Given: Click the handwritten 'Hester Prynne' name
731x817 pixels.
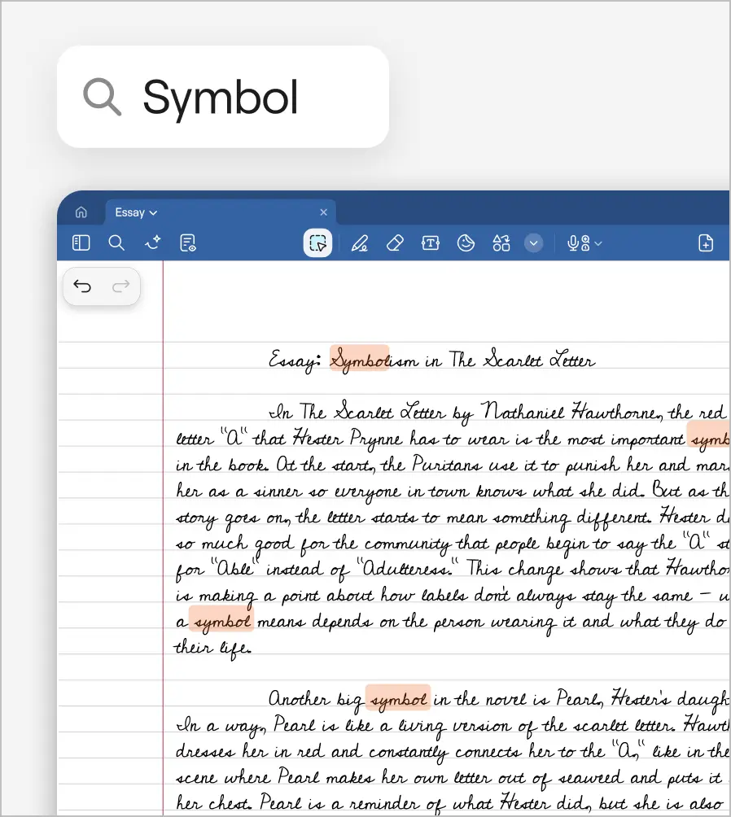Looking at the screenshot, I should [x=348, y=439].
